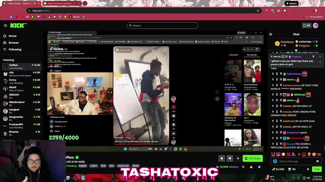Viewport: 325px width, 182px height.
Task: Show hidden system tray icons chevron
Action: click(293, 178)
